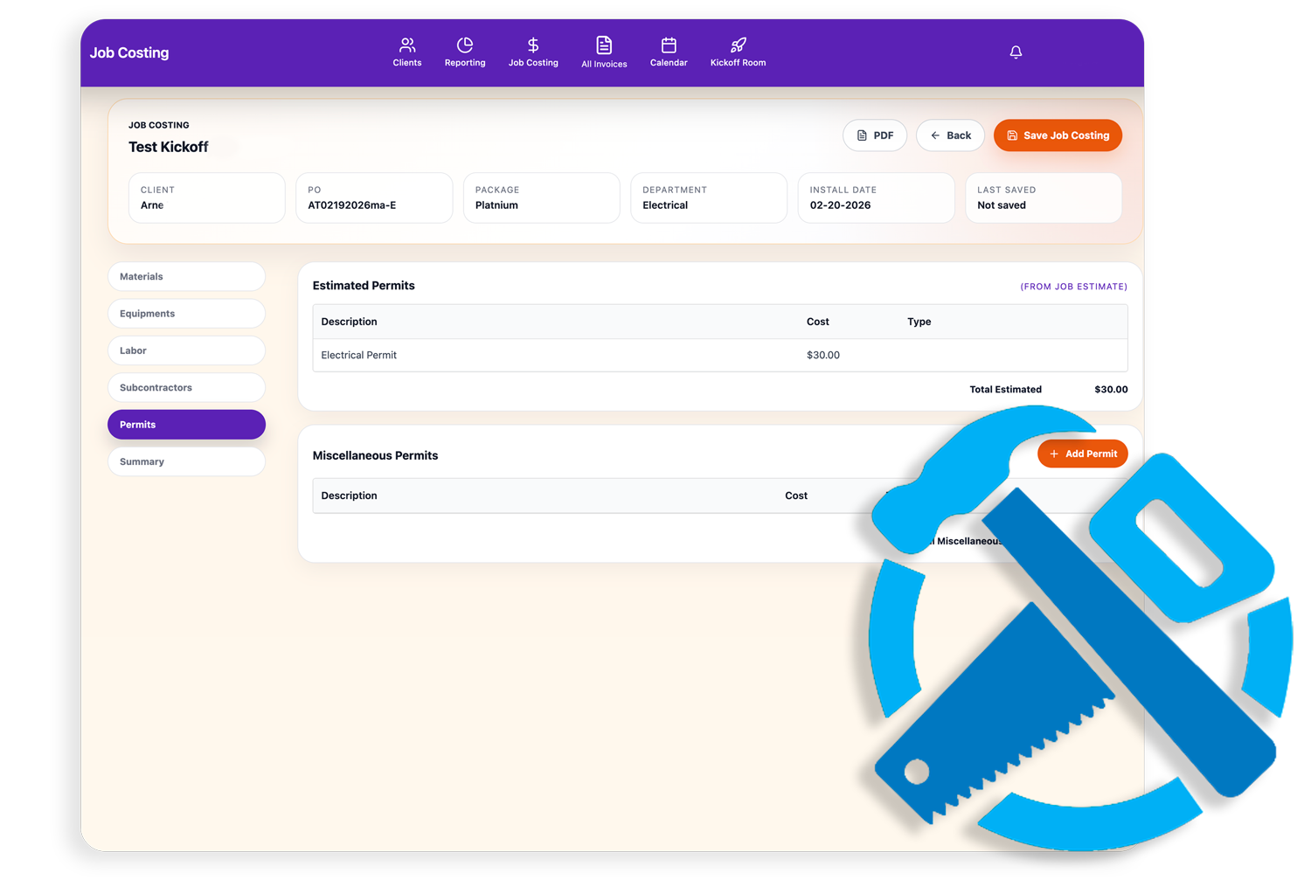
Task: Open the Labor section
Action: [x=186, y=350]
